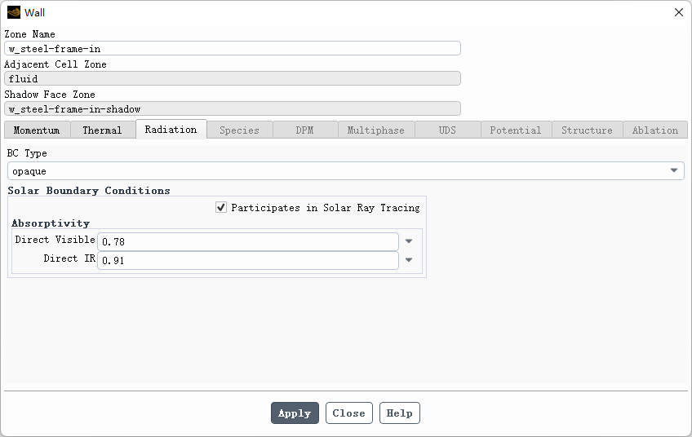Open the DPM tab
This screenshot has height=437, width=692.
[x=304, y=130]
